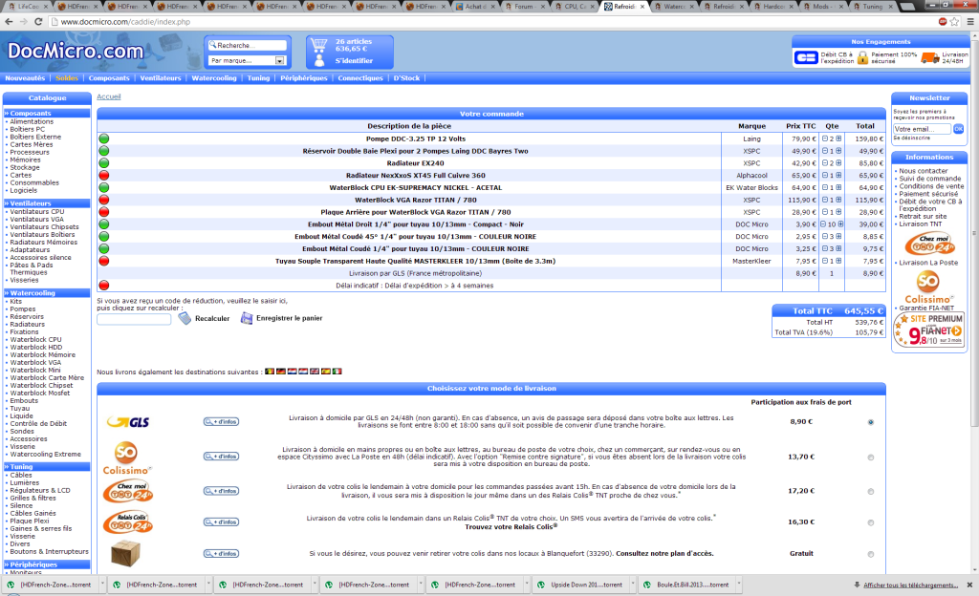Screen dimensions: 979x596
Task: Click the Recherche search field
Action: click(x=248, y=45)
